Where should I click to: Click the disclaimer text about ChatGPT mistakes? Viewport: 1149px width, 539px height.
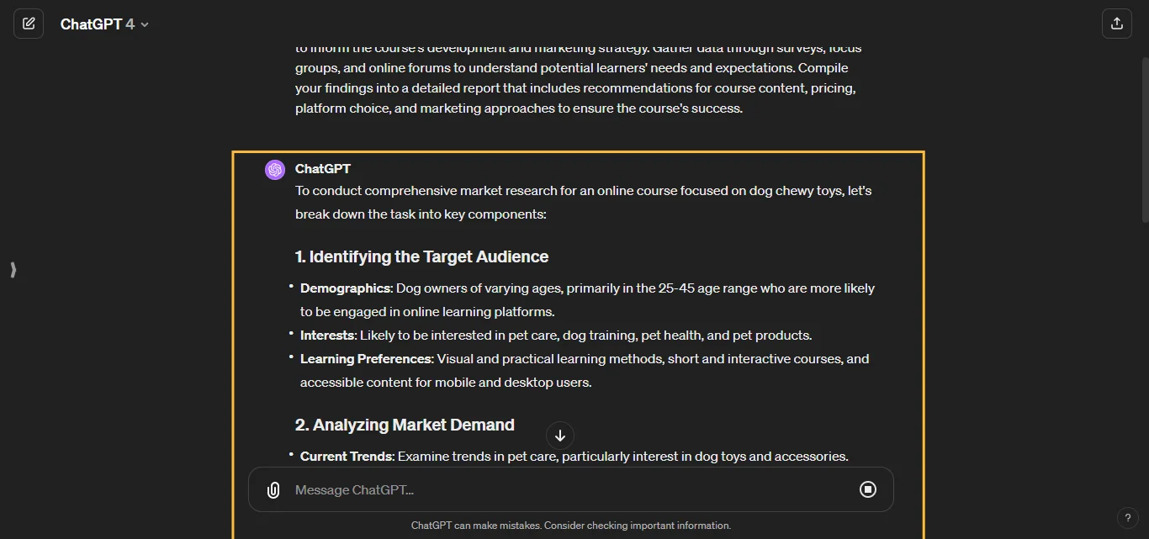571,525
